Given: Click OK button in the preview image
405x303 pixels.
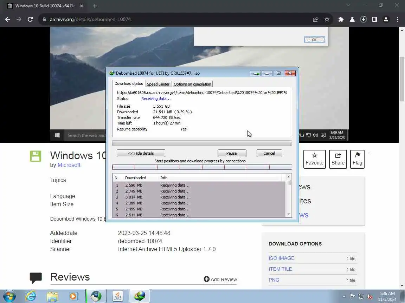Looking at the screenshot, I should [314, 40].
